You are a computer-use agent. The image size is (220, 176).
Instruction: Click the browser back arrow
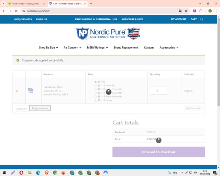point(4,11)
